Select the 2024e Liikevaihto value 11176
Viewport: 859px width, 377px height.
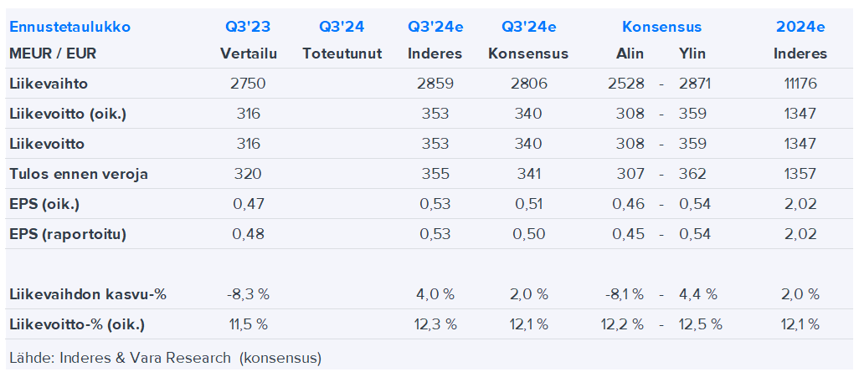pos(800,84)
